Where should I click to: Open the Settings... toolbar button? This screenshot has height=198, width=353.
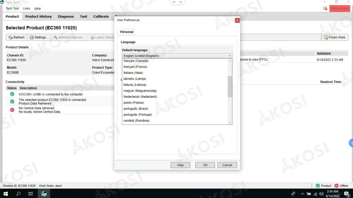click(39, 37)
